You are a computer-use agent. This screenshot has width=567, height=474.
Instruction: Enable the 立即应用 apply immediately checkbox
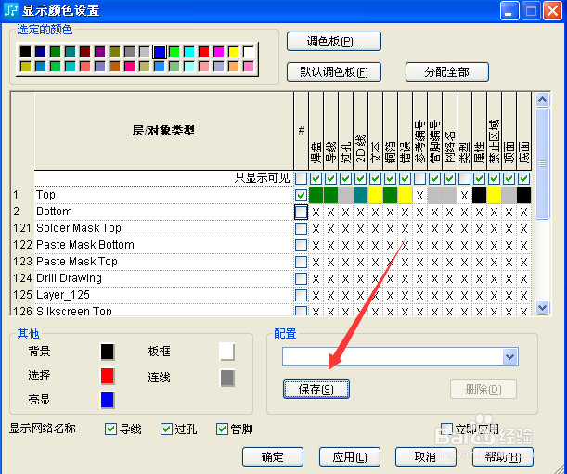pos(446,429)
